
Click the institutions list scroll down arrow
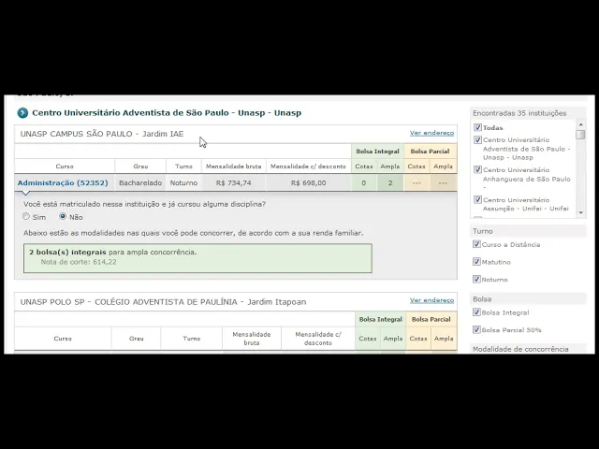pyautogui.click(x=580, y=212)
